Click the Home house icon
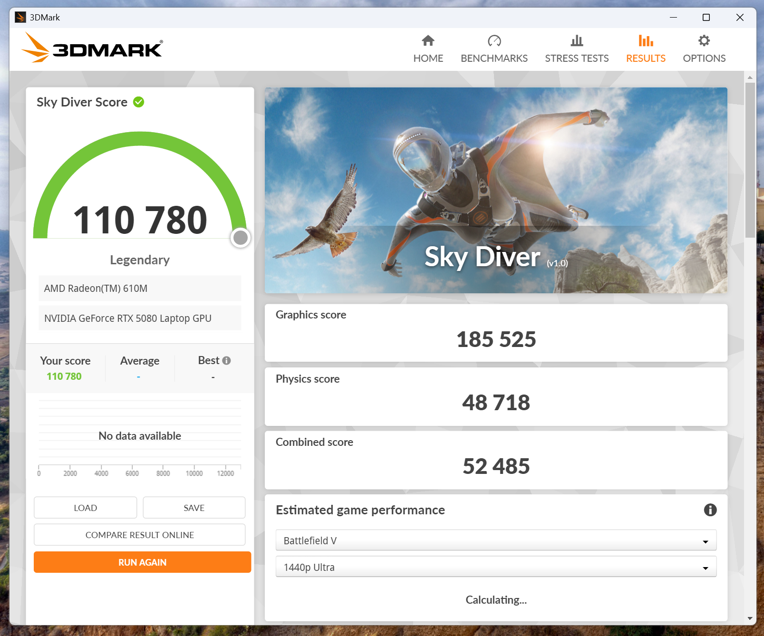 (428, 41)
